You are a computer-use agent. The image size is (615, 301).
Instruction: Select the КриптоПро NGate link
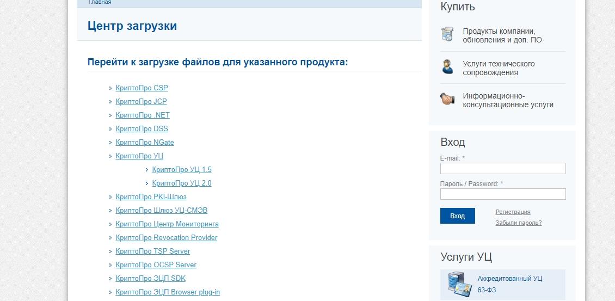coord(145,143)
